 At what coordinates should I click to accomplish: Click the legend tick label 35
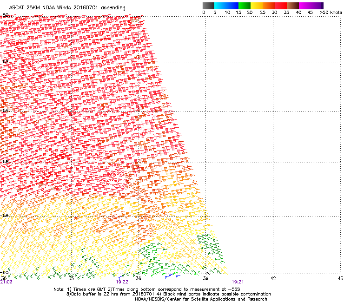(286, 13)
